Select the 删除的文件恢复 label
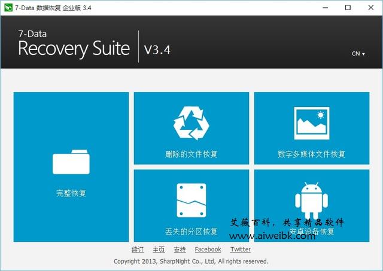This screenshot has width=383, height=271. 191,154
